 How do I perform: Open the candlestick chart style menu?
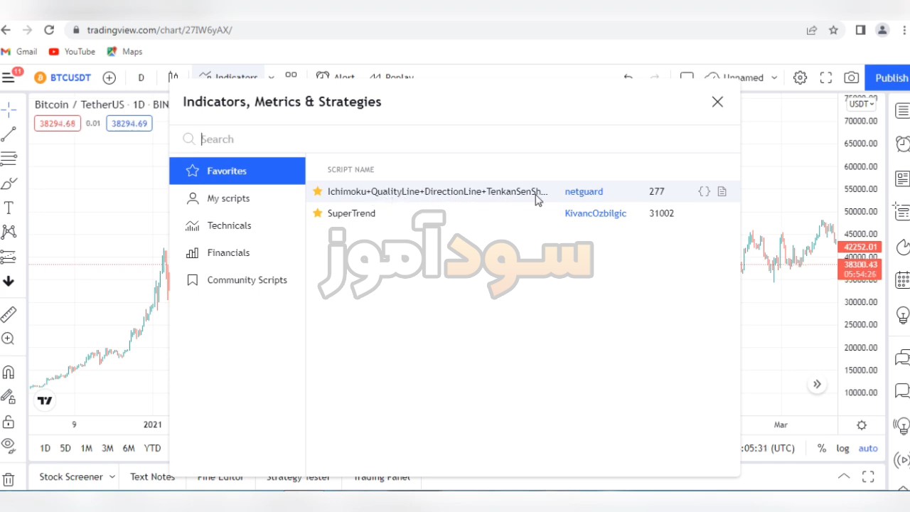click(173, 77)
